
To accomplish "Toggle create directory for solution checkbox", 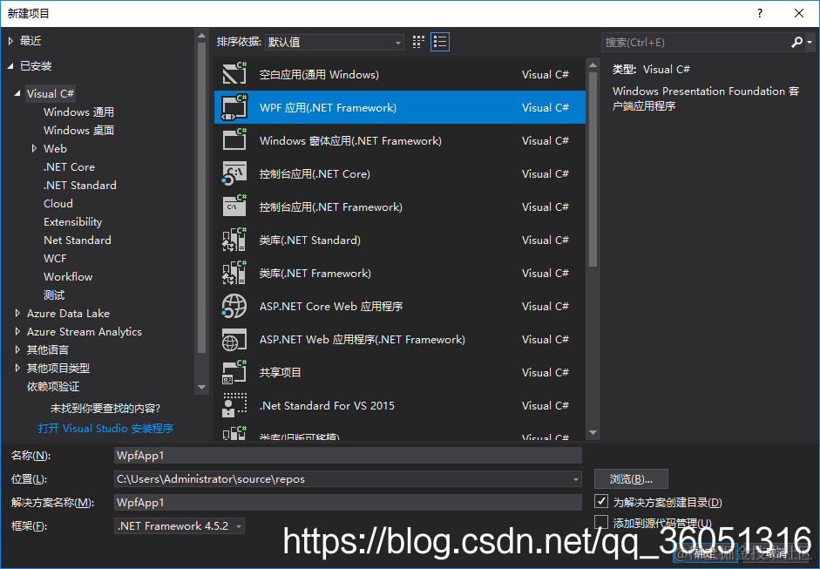I will pos(601,501).
